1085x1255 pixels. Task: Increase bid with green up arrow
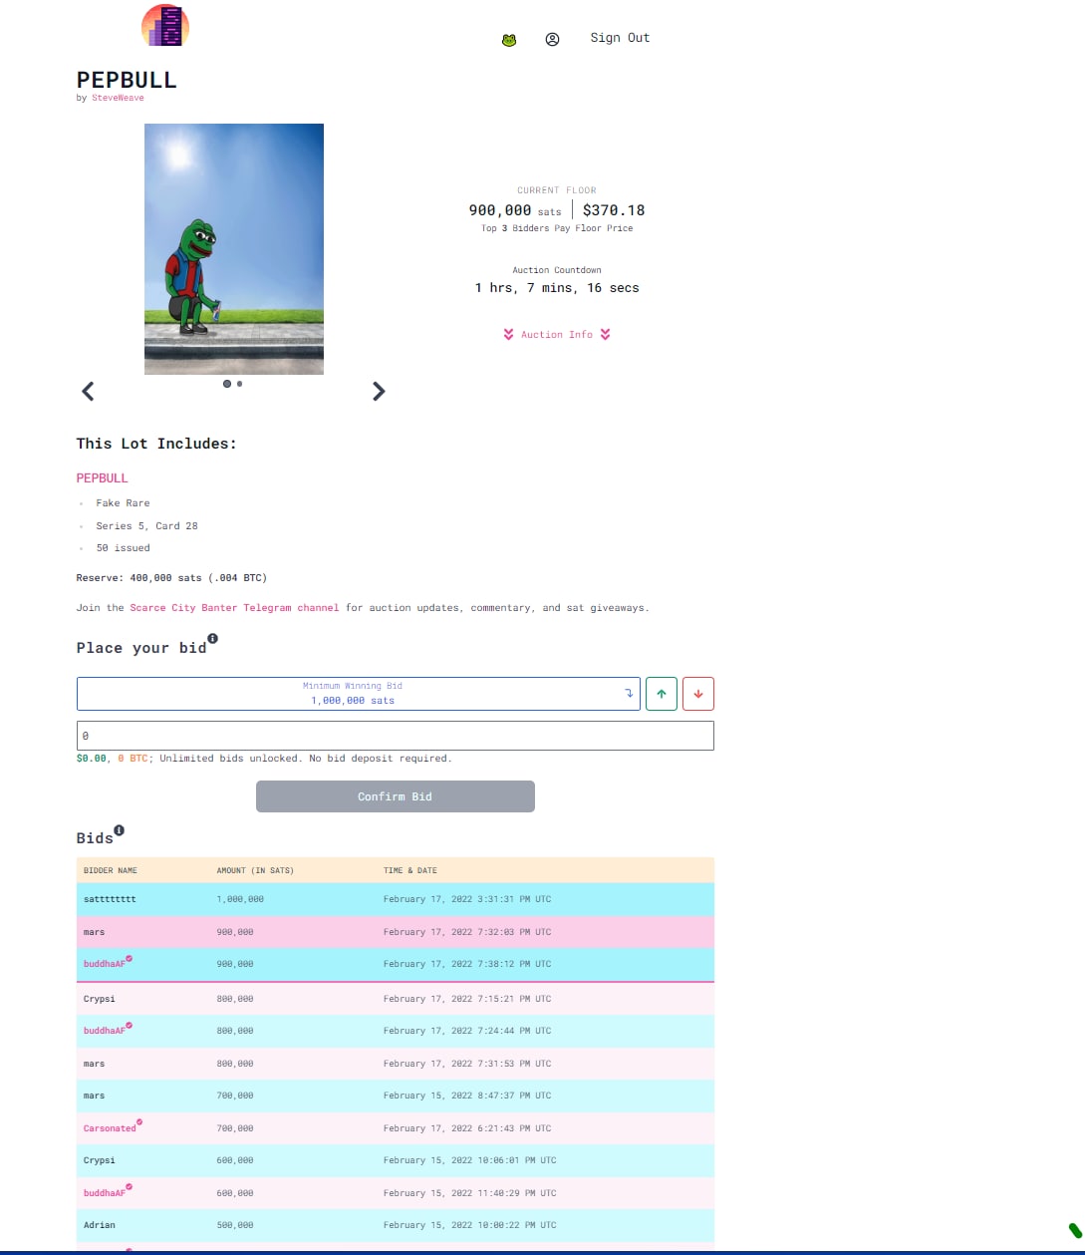tap(662, 694)
